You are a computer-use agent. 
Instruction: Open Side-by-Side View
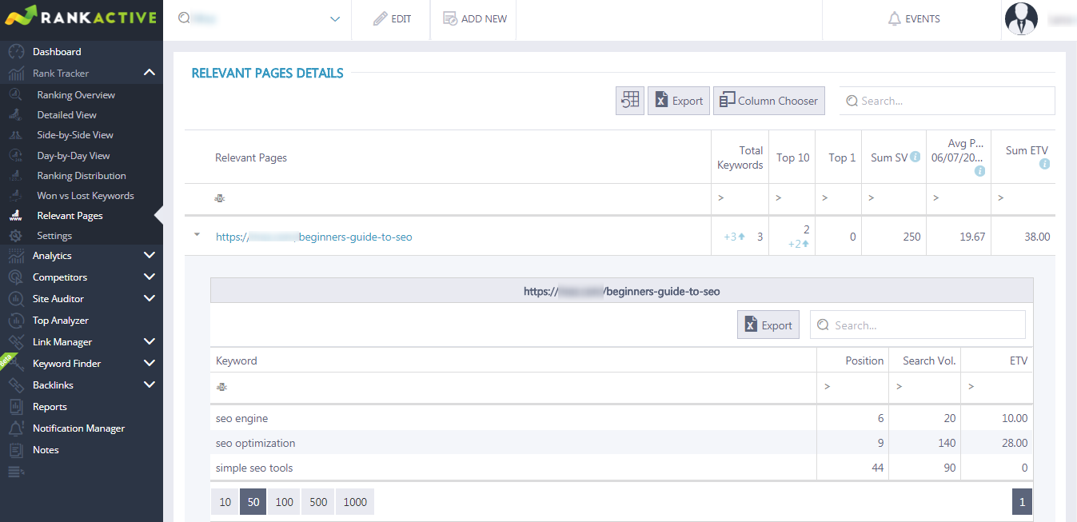pos(75,135)
